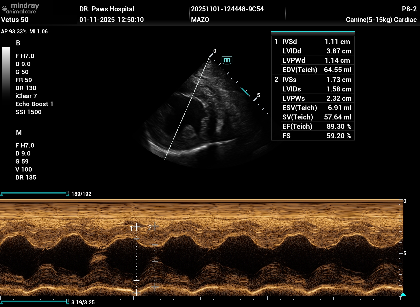Select the LVIDd 3.87 cm result row
Image resolution: width=420 pixels, height=307 pixels.
point(313,51)
